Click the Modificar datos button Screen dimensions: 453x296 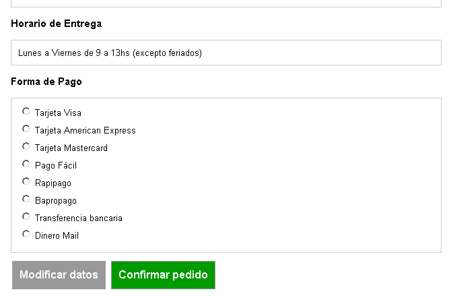pyautogui.click(x=59, y=275)
